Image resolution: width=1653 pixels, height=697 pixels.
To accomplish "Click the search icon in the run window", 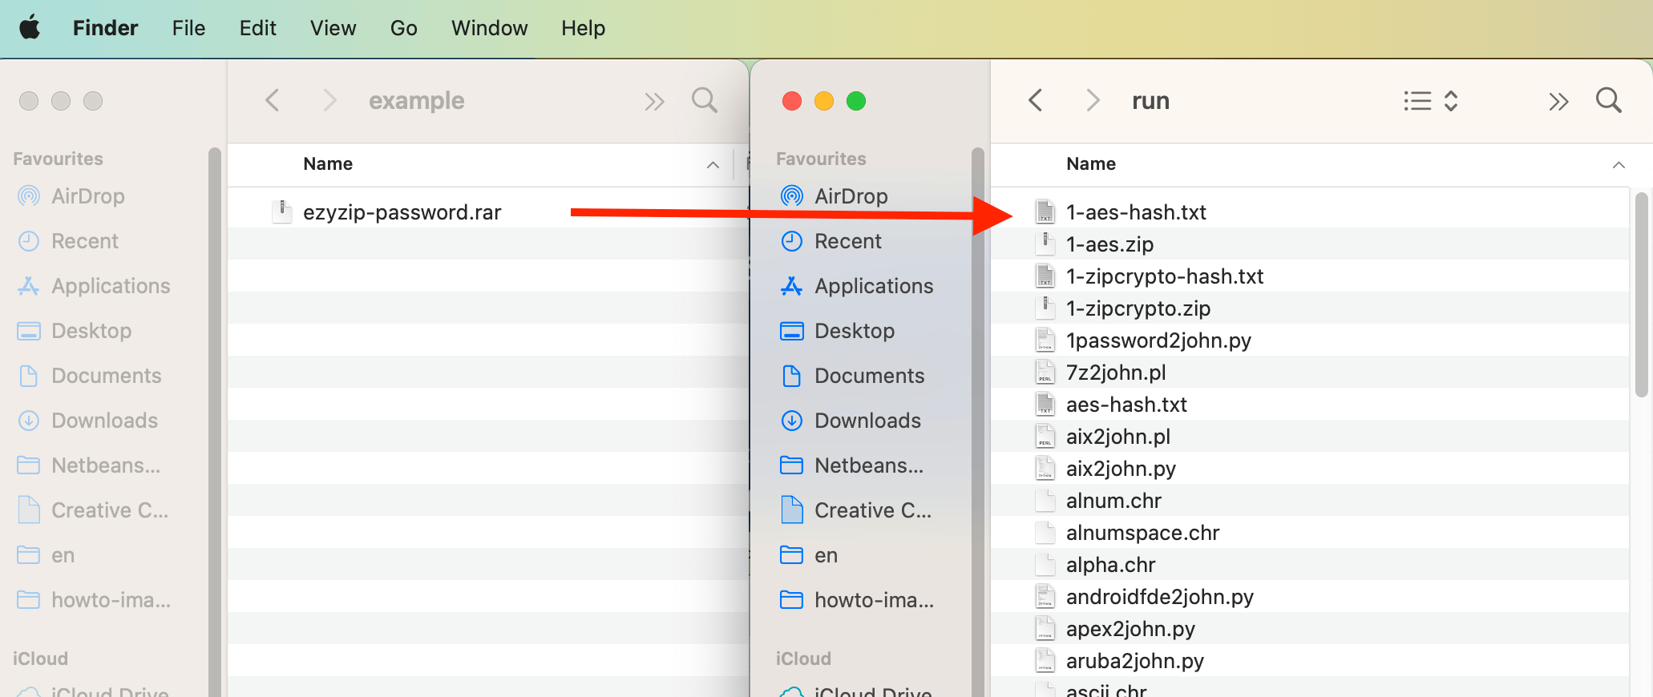I will (x=1608, y=101).
